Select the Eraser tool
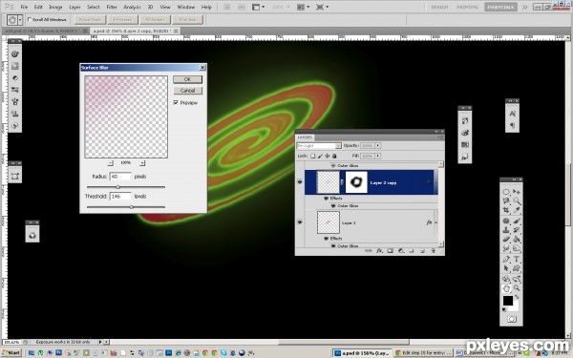 coord(506,240)
